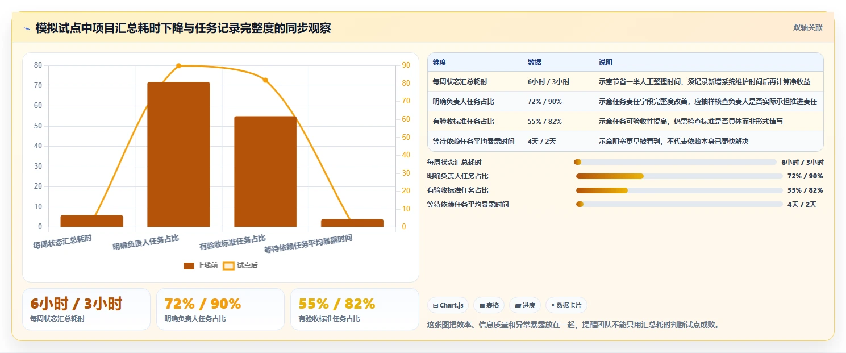This screenshot has width=846, height=353.
Task: Click the 每周状态汇总耗时 progress bar
Action: [675, 162]
